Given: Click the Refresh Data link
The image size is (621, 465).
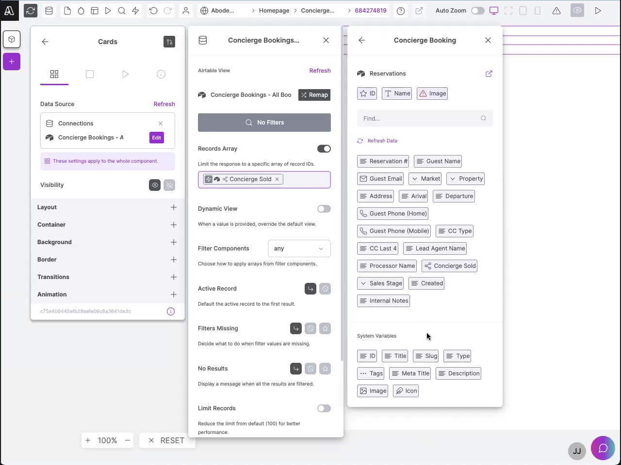Looking at the screenshot, I should [x=377, y=141].
